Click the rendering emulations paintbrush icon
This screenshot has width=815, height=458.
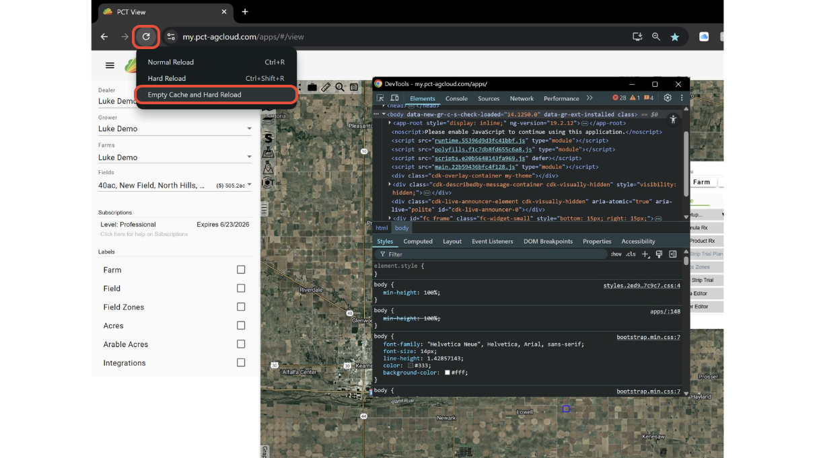pyautogui.click(x=659, y=254)
